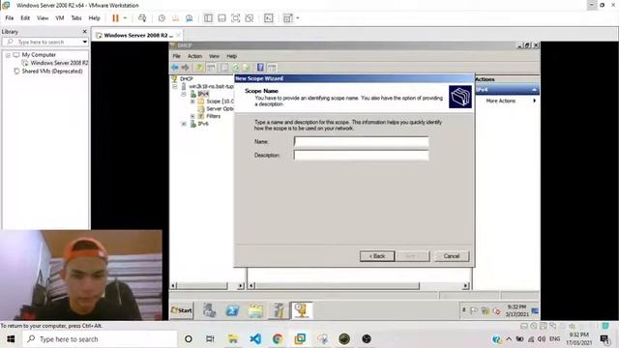
Task: Click the DHCP show/hide action pane icon
Action: point(272,68)
